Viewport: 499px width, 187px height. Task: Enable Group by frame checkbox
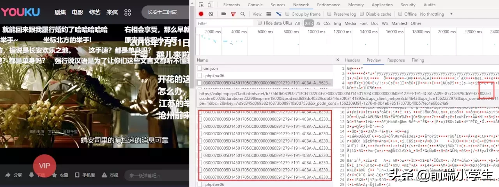point(288,14)
